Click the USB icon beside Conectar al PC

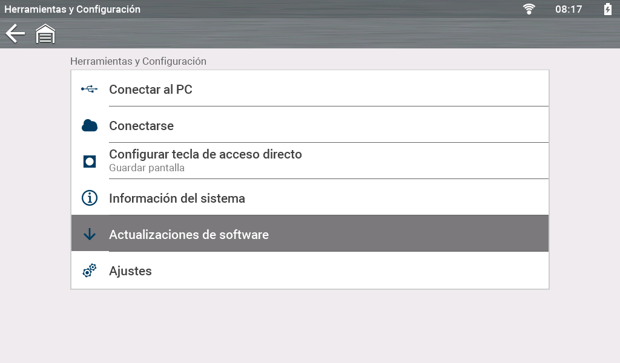(90, 90)
